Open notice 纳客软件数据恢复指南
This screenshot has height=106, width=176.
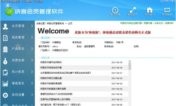51,84
